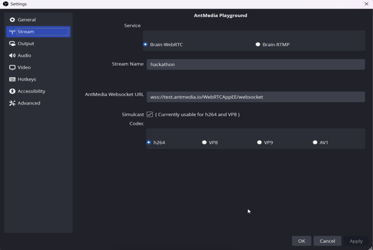Click the Cancel button
The width and height of the screenshot is (373, 250).
[x=327, y=241]
